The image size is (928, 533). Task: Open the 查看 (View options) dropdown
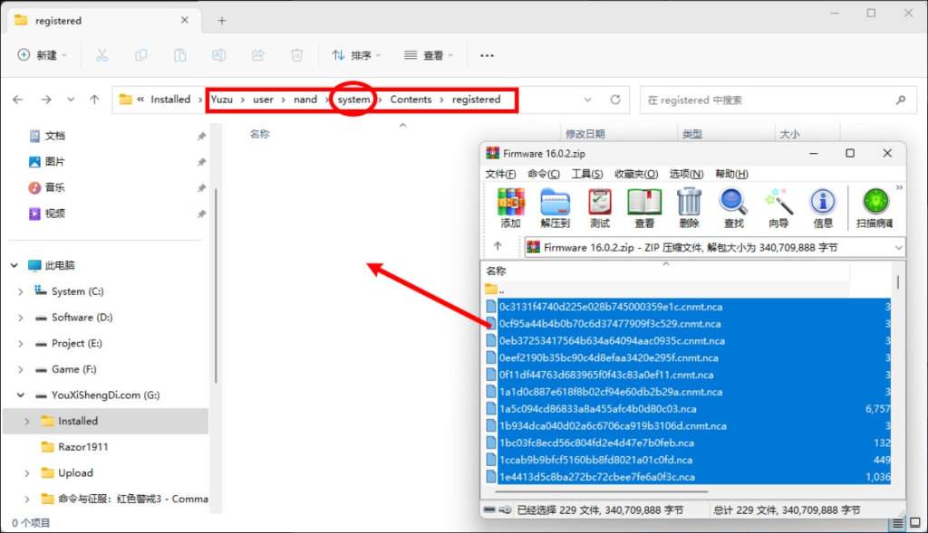(x=428, y=55)
